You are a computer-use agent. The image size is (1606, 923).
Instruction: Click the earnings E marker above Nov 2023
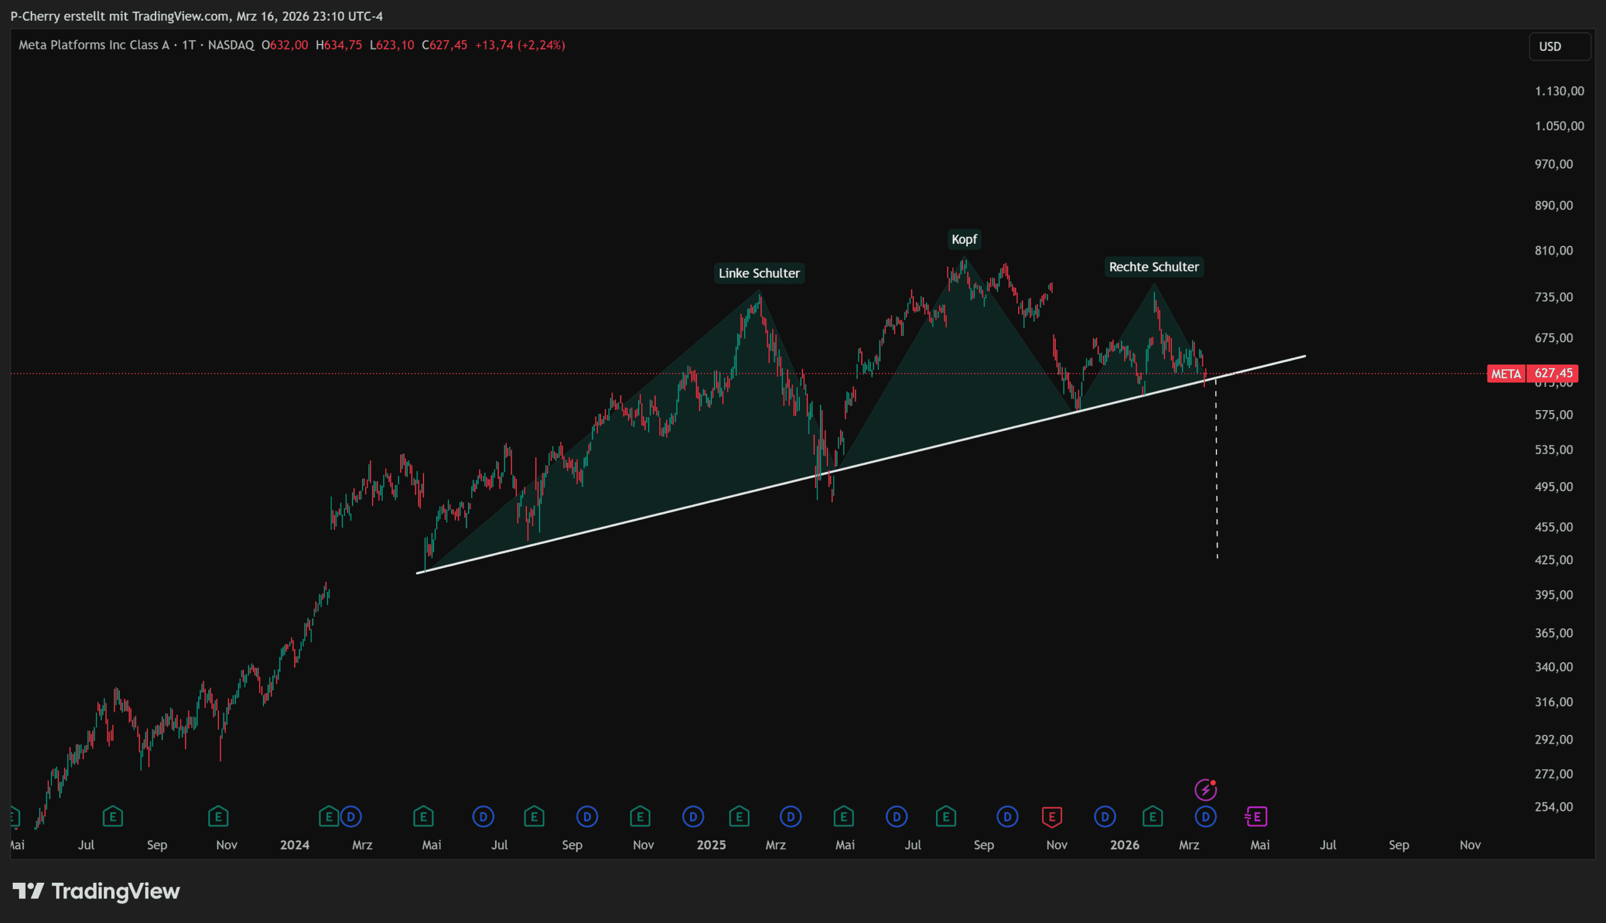coord(218,816)
